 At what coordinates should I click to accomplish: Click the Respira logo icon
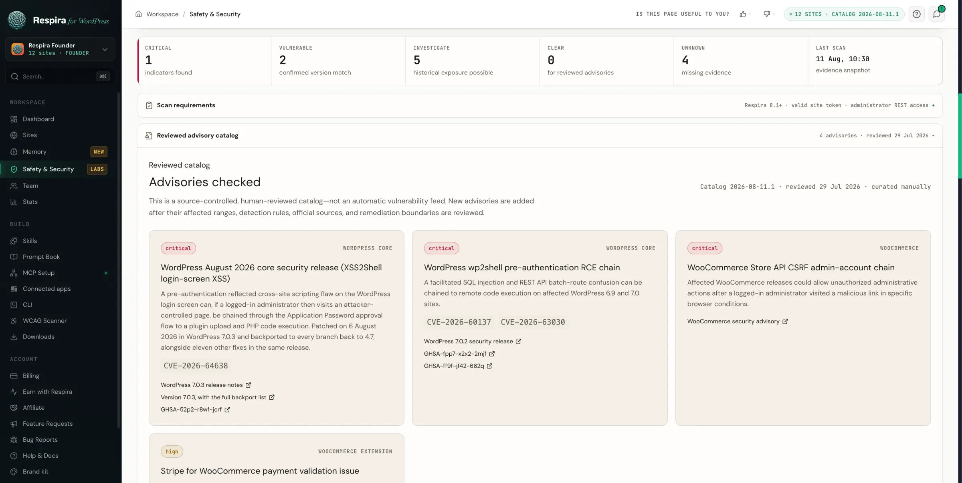[16, 20]
